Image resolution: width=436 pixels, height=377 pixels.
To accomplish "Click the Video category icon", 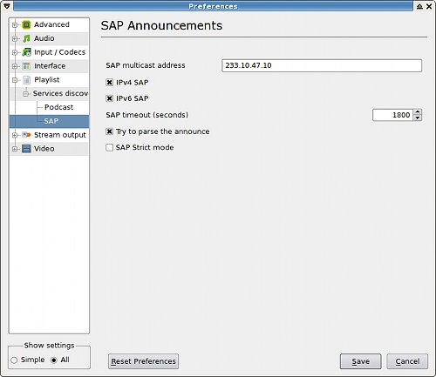I will tap(26, 149).
